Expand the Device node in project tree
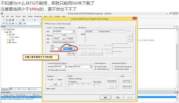Screen dimensions: 179x103 point(7,42)
